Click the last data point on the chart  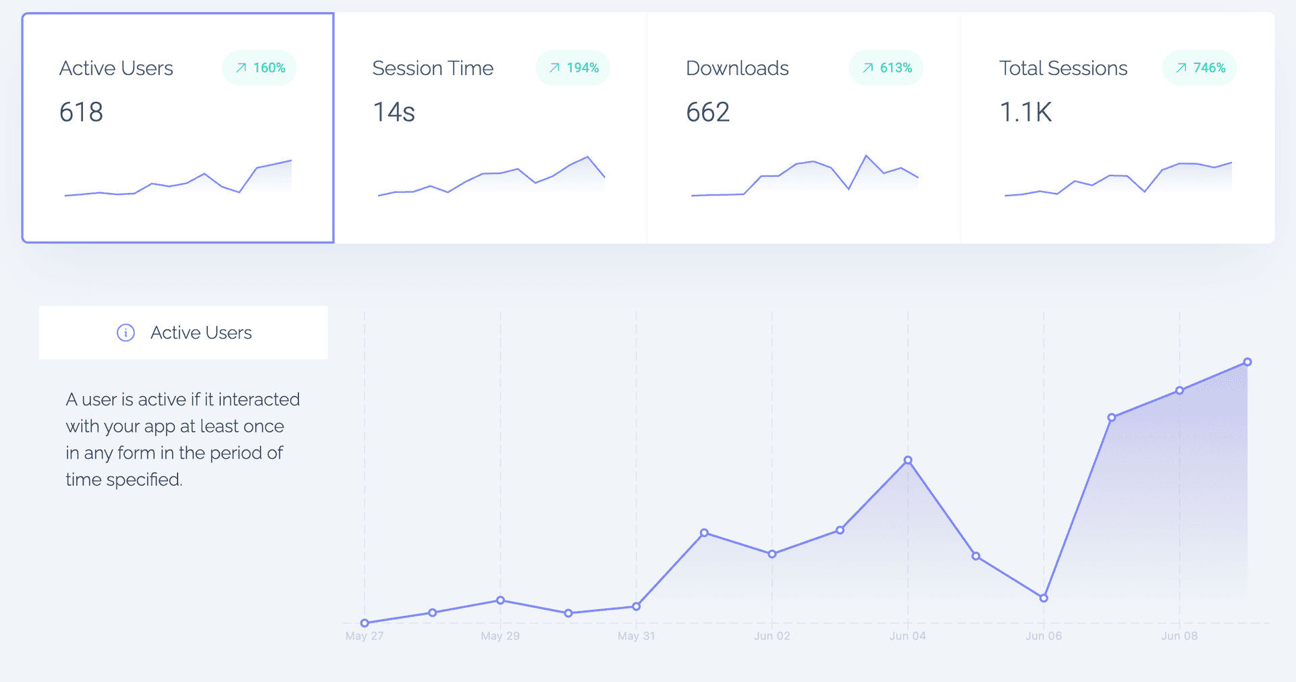click(1247, 362)
